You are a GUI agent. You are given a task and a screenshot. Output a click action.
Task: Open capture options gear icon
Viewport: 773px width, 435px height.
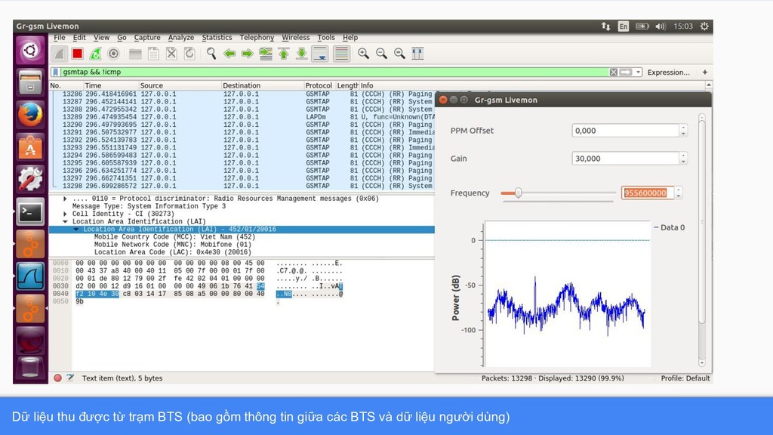coord(113,54)
